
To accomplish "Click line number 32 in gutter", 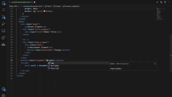I will coord(12,22).
